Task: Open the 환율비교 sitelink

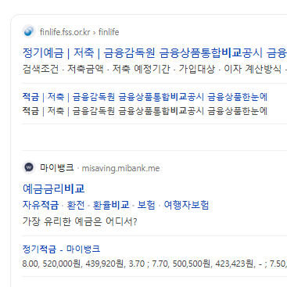Action: pos(111,205)
